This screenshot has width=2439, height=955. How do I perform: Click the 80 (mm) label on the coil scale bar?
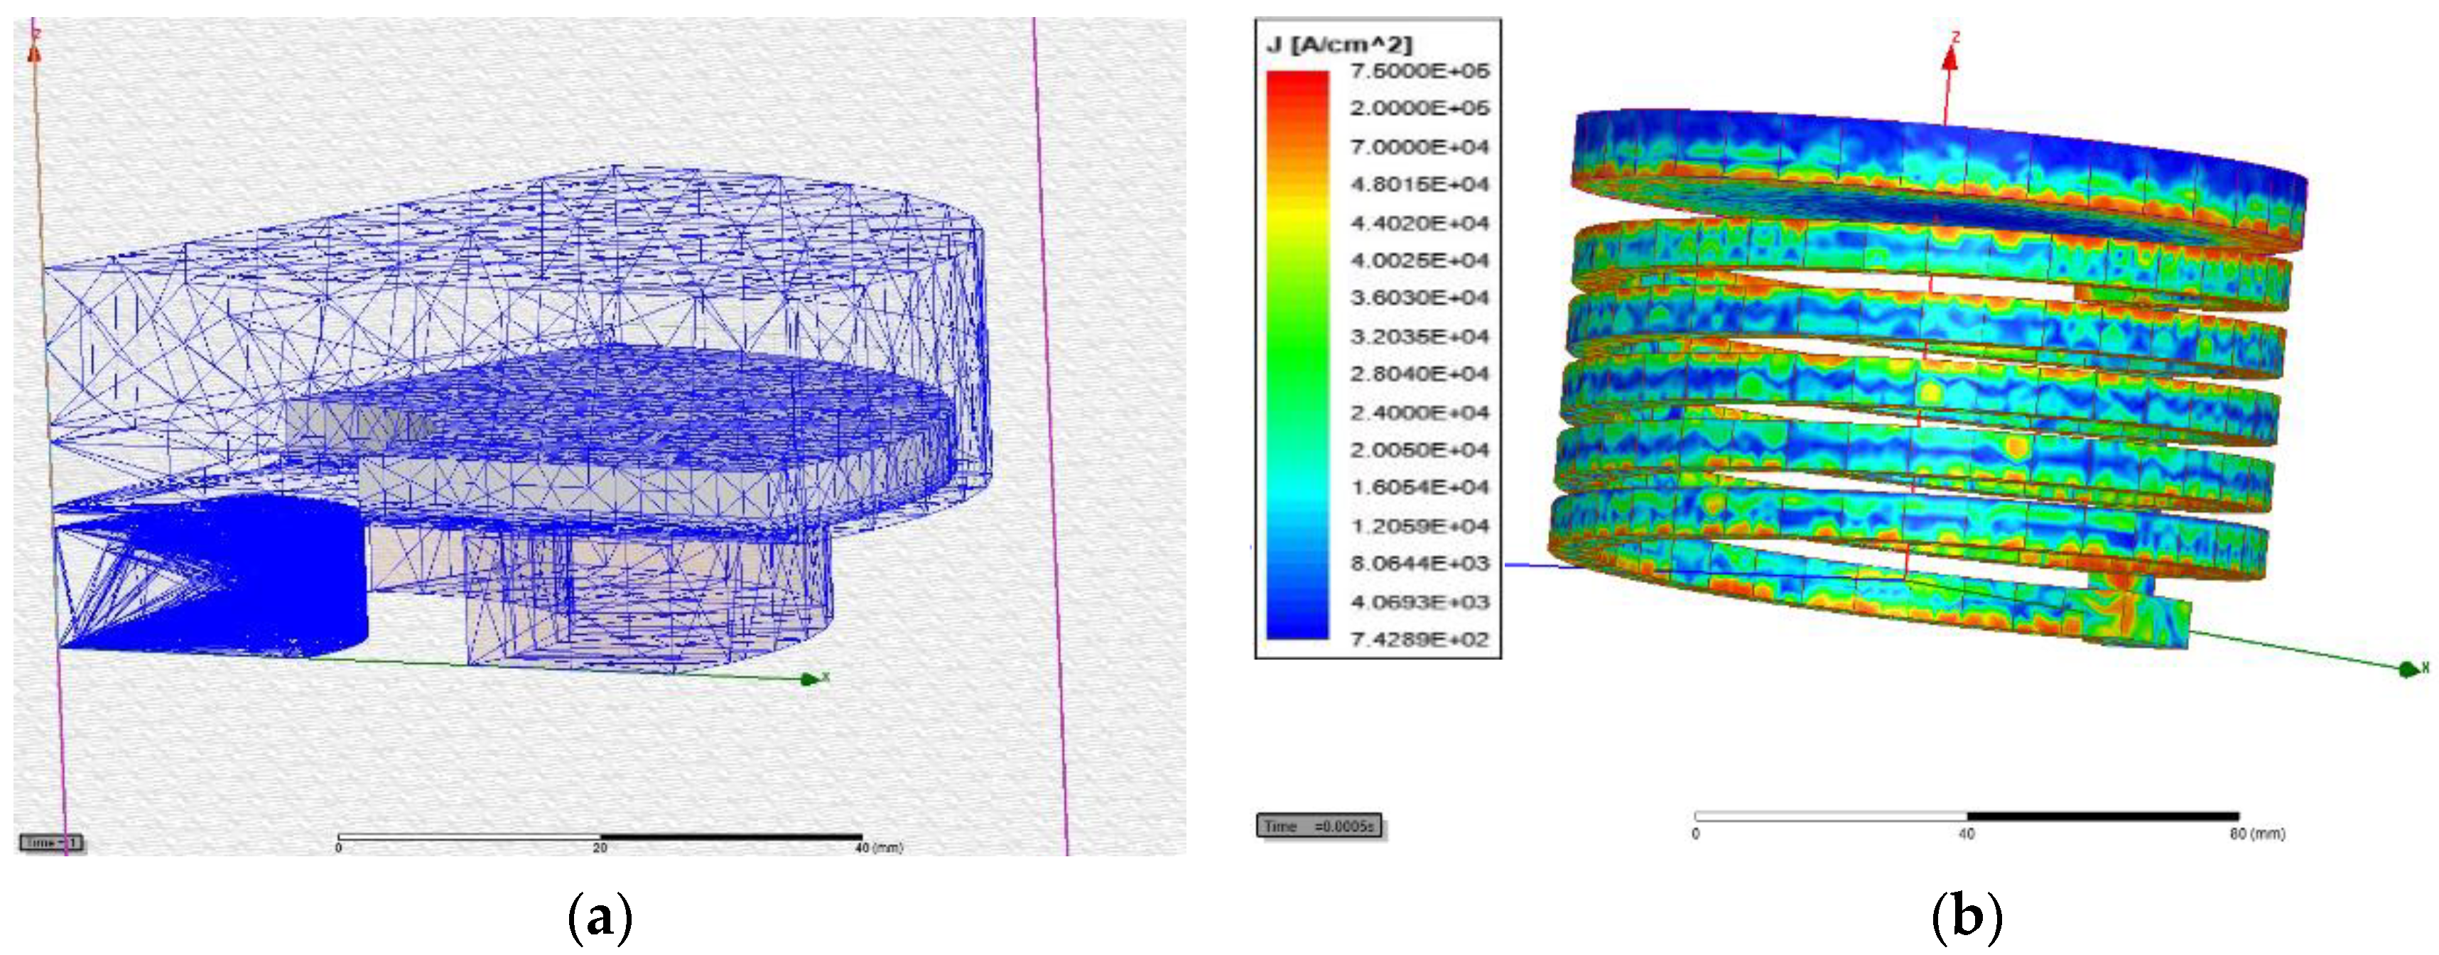(2257, 834)
